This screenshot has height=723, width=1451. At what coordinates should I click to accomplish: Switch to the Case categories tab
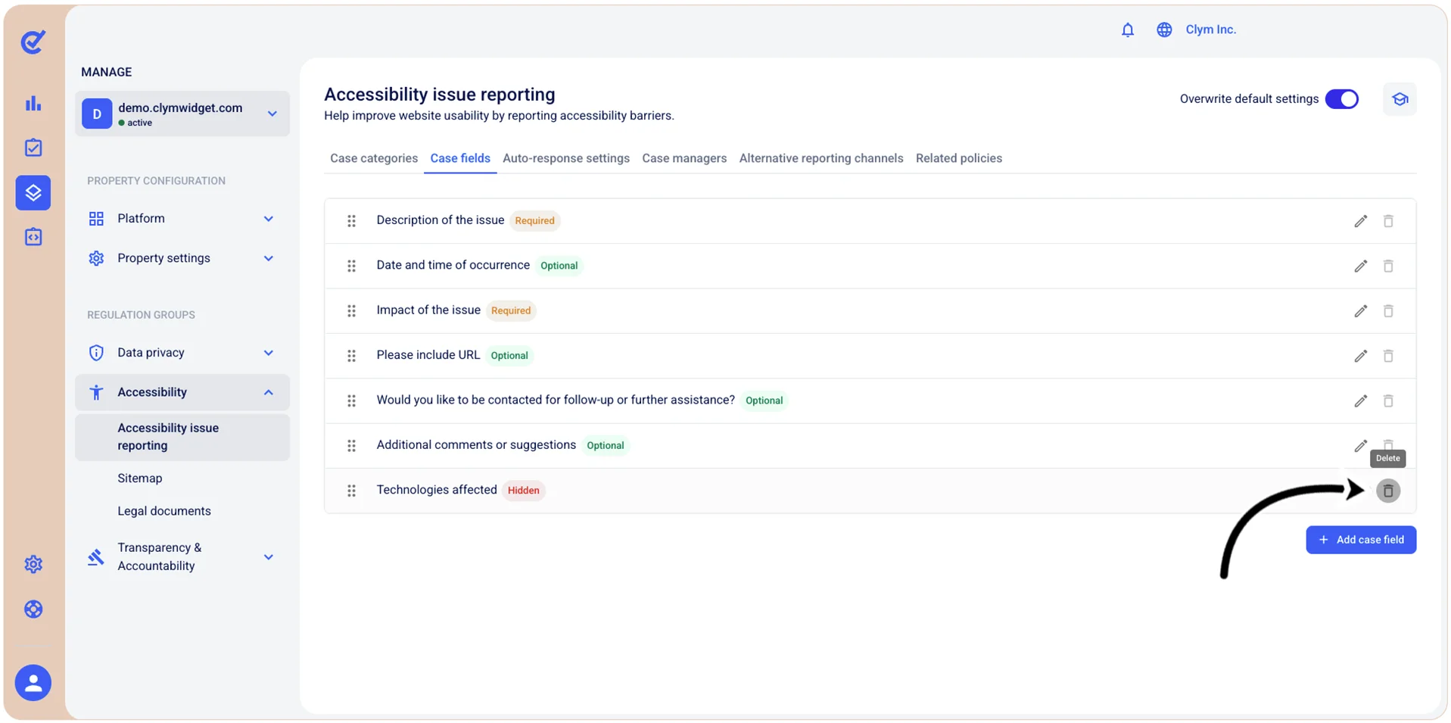pyautogui.click(x=374, y=158)
